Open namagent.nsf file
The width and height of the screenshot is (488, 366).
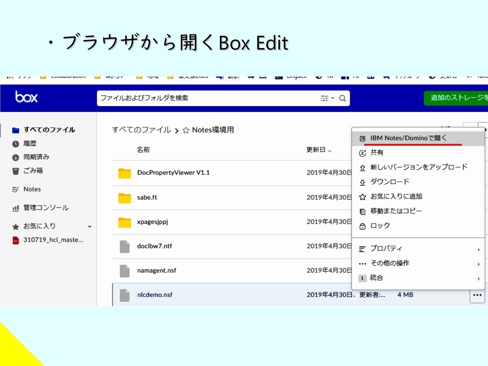[x=157, y=270]
